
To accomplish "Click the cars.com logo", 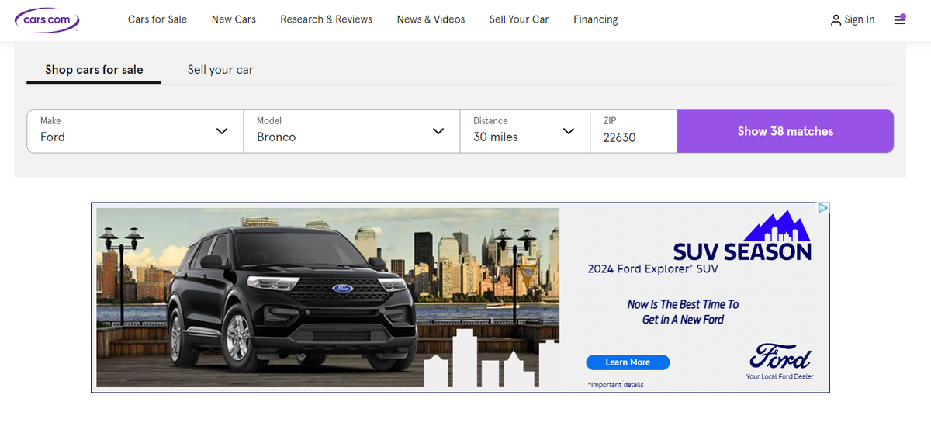I will (47, 19).
